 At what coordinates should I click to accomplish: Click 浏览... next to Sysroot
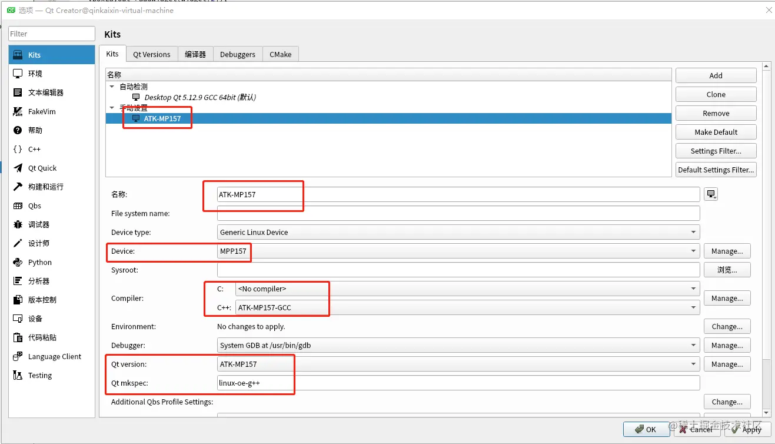[727, 270]
